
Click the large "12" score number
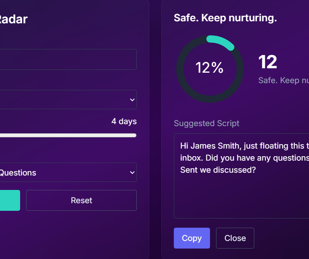(x=268, y=62)
